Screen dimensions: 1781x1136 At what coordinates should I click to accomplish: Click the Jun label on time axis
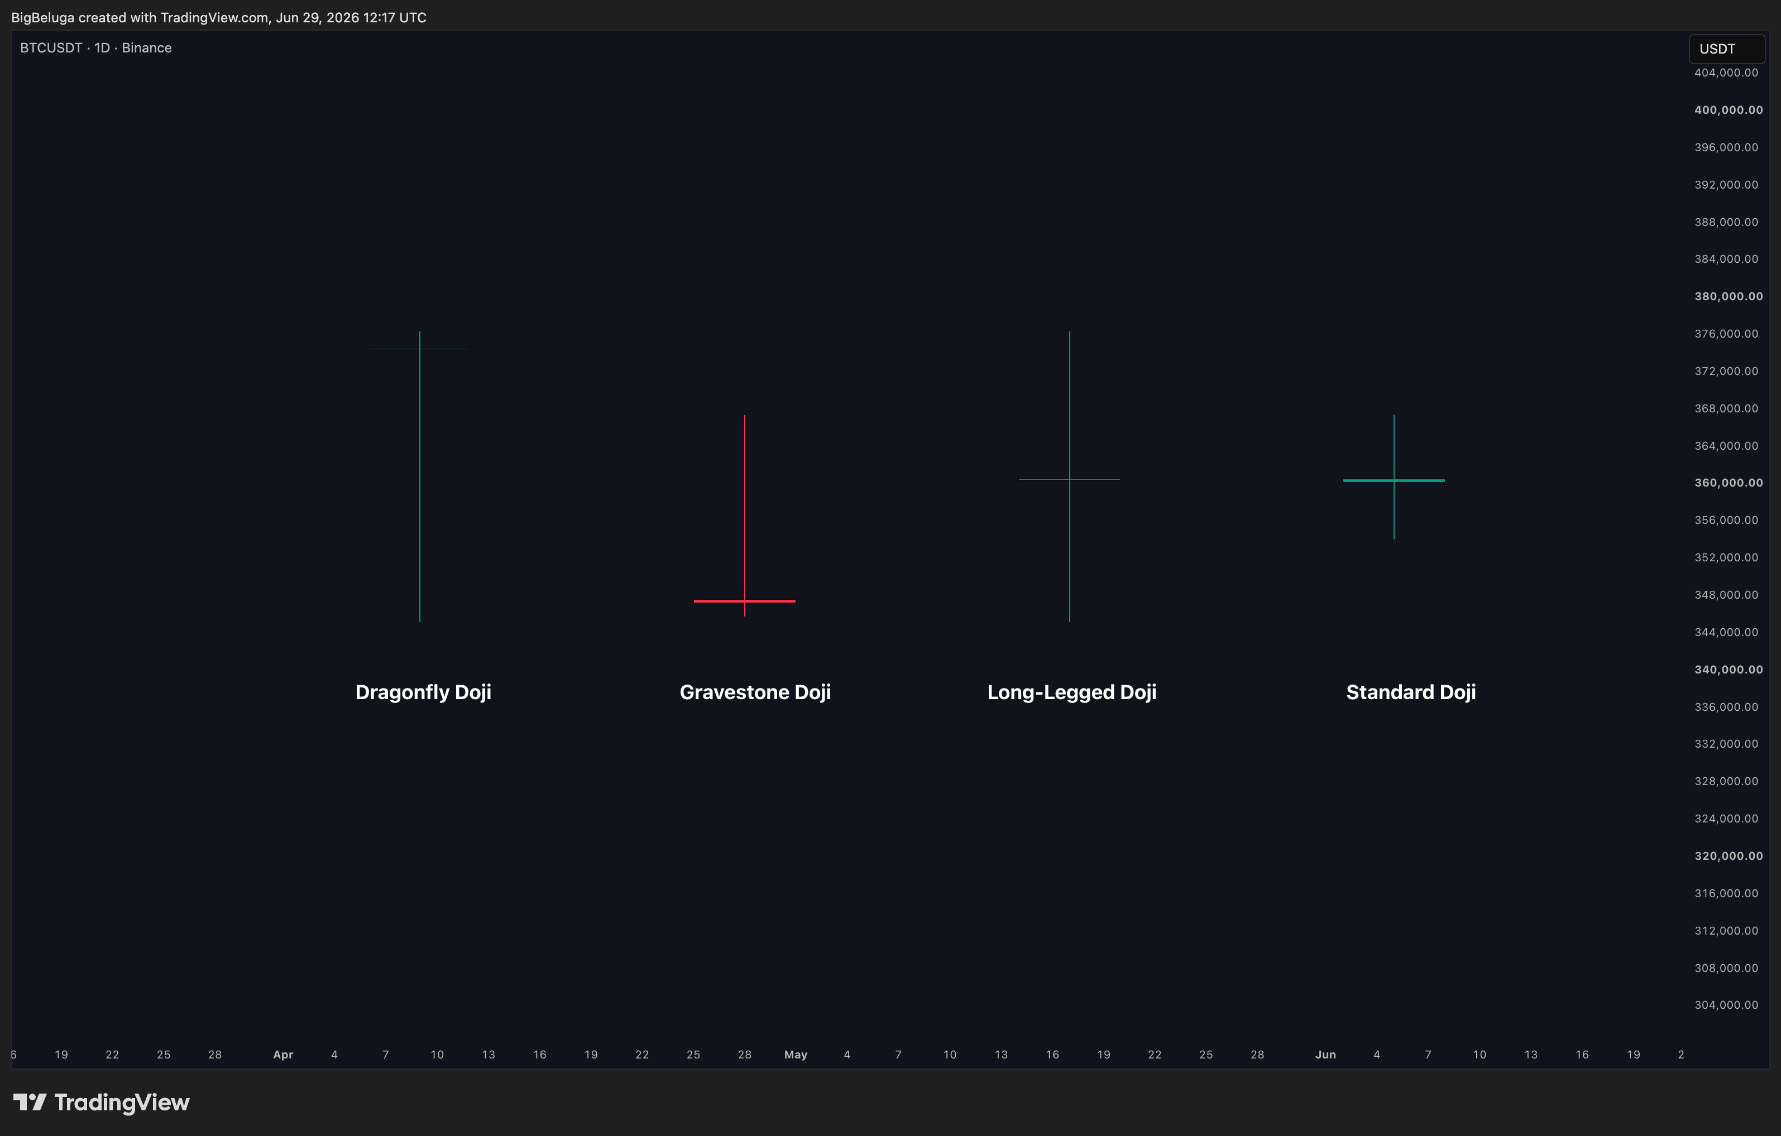click(1325, 1055)
